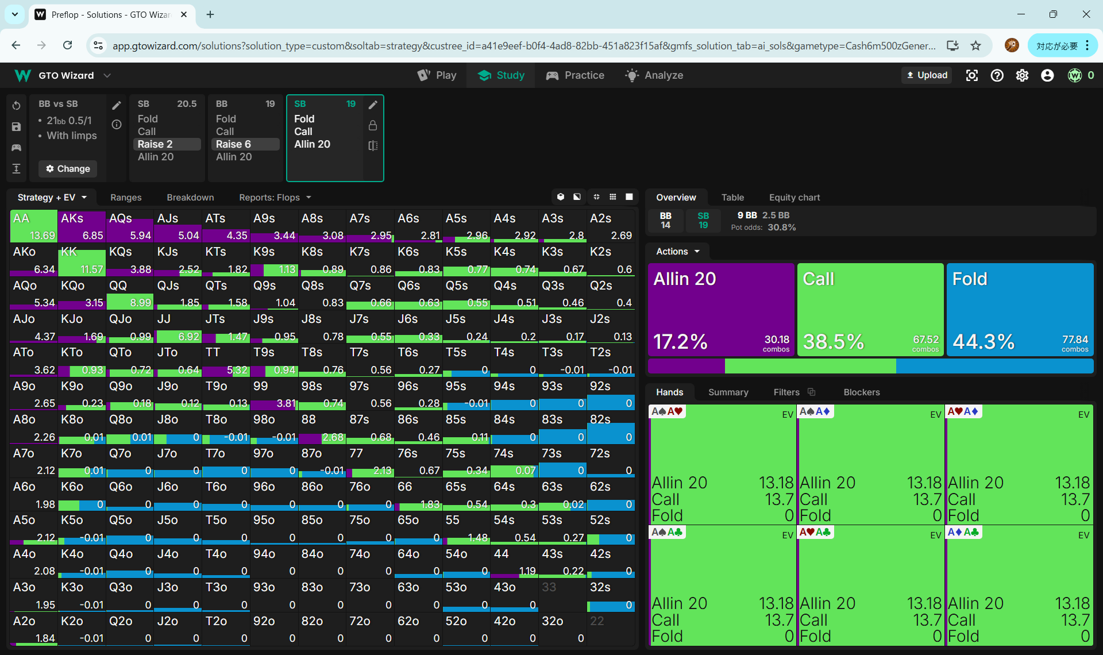
Task: Click the lock icon on SB 19 card
Action: 373,125
